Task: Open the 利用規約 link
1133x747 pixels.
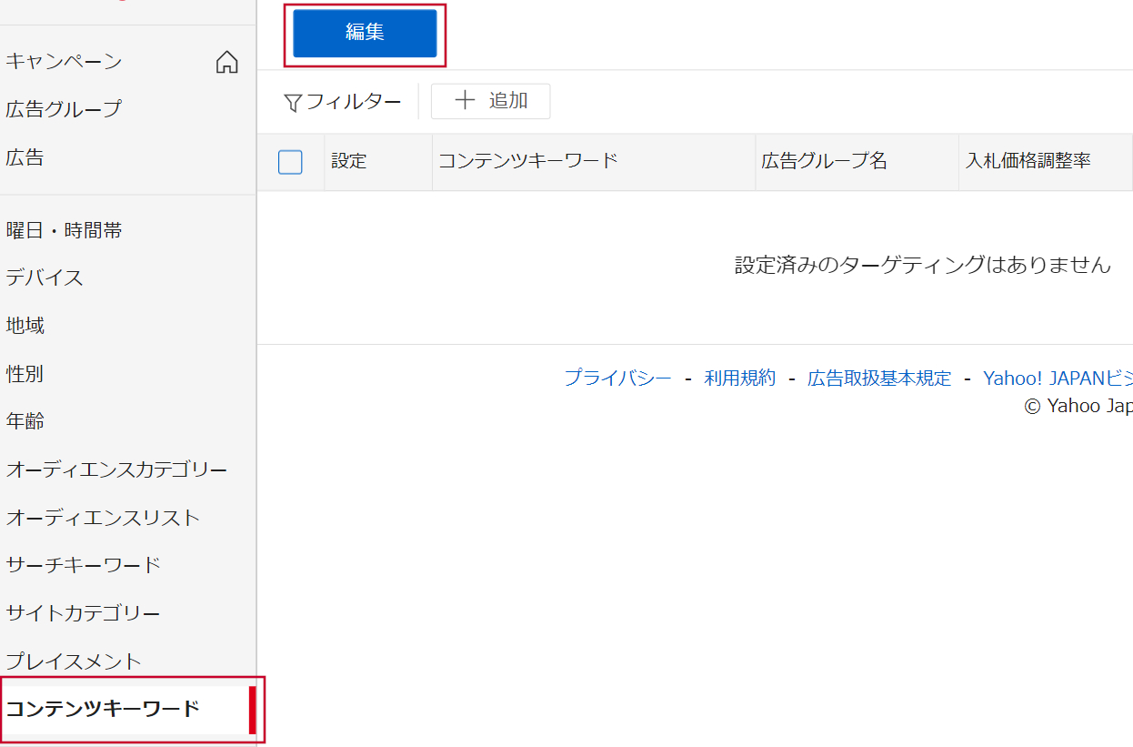Action: [x=739, y=379]
